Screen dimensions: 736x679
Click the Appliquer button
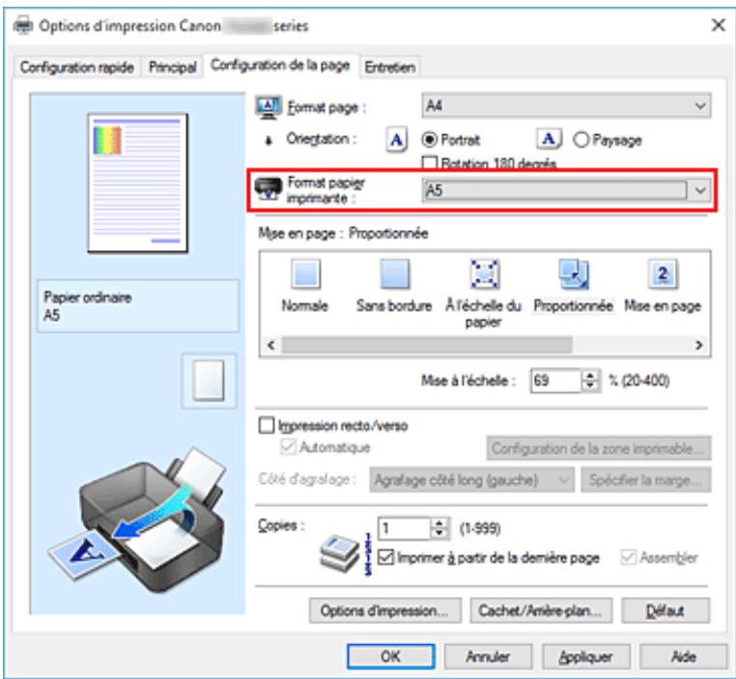[x=585, y=656]
